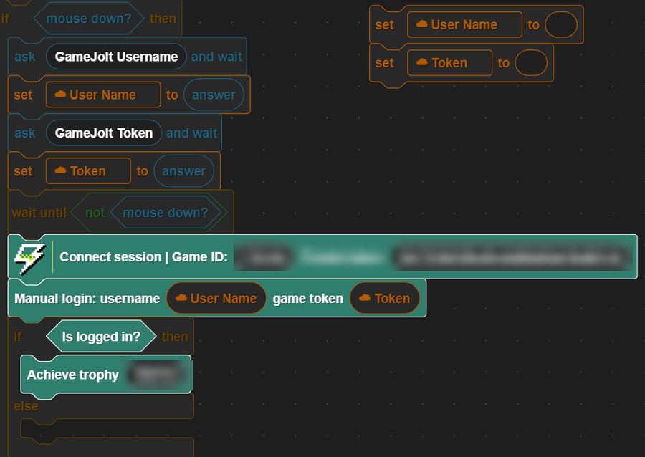645x457 pixels.
Task: Open the User Name variable dropdown
Action: tap(102, 95)
